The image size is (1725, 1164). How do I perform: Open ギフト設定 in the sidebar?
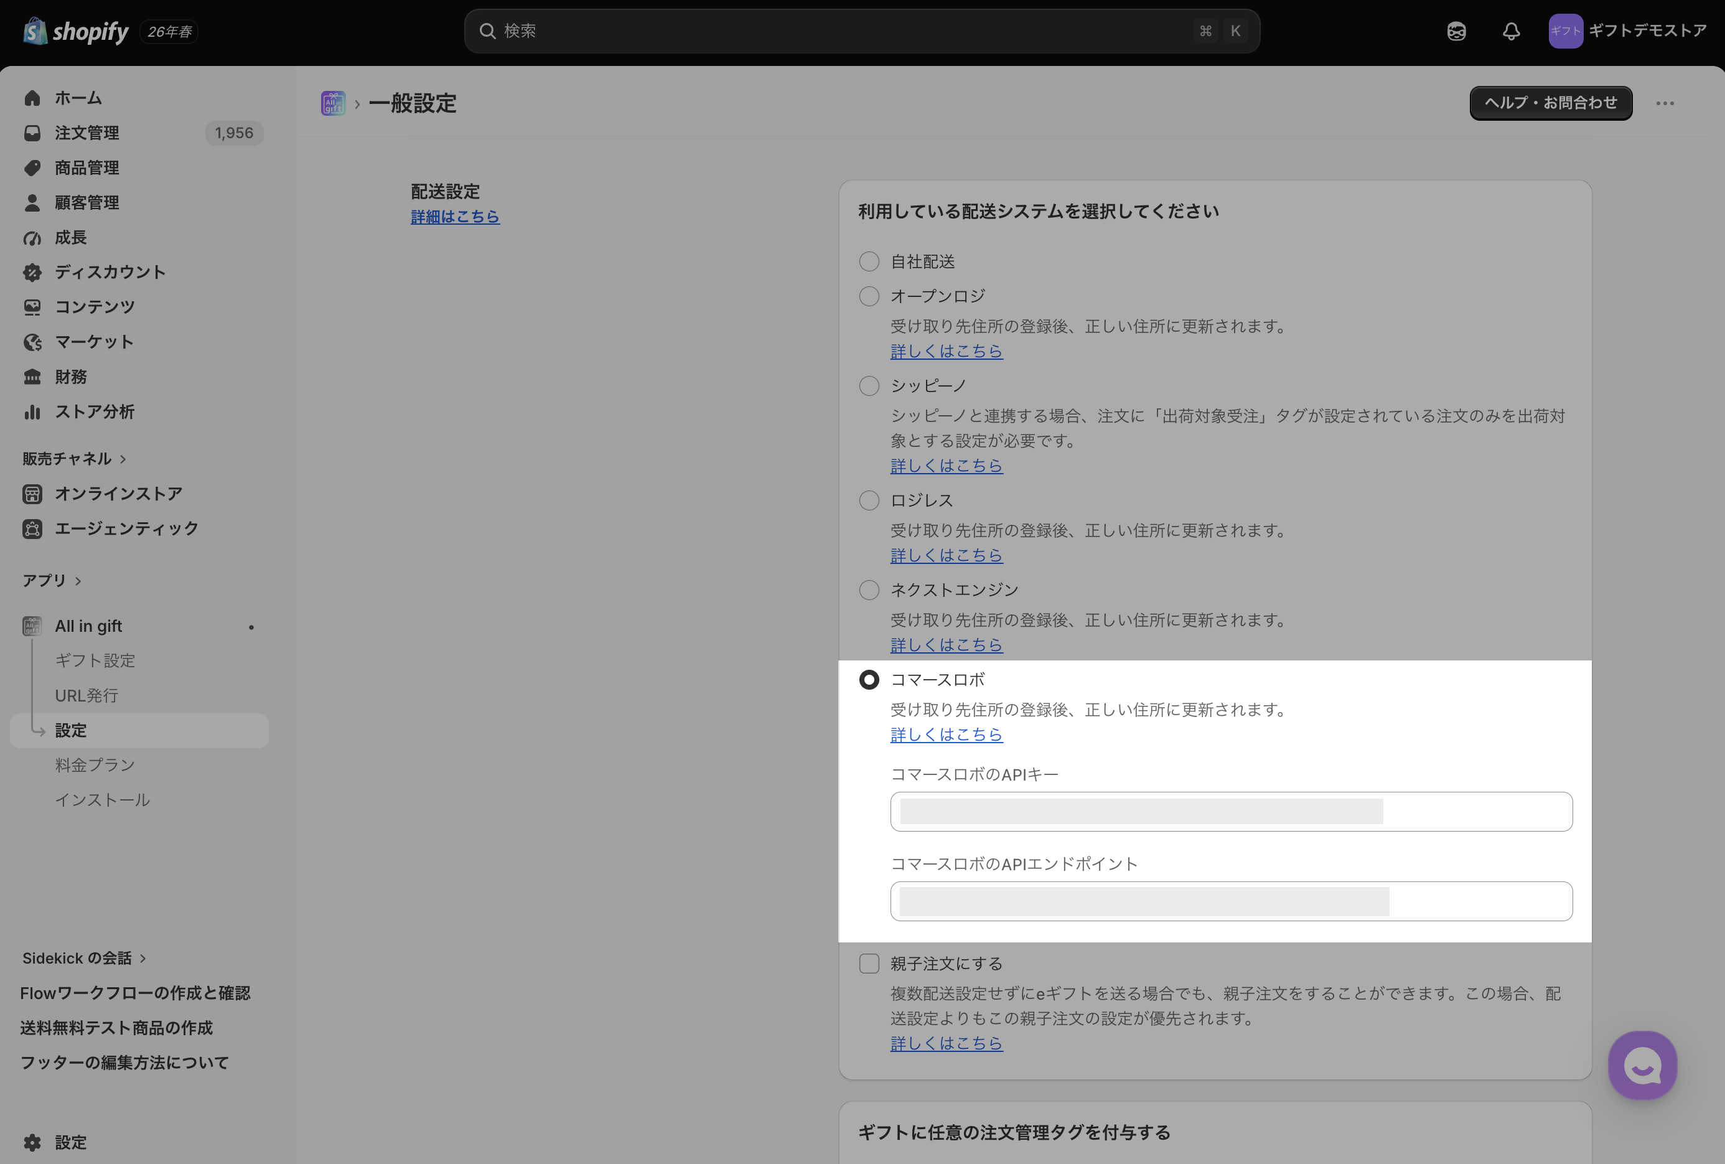[95, 660]
